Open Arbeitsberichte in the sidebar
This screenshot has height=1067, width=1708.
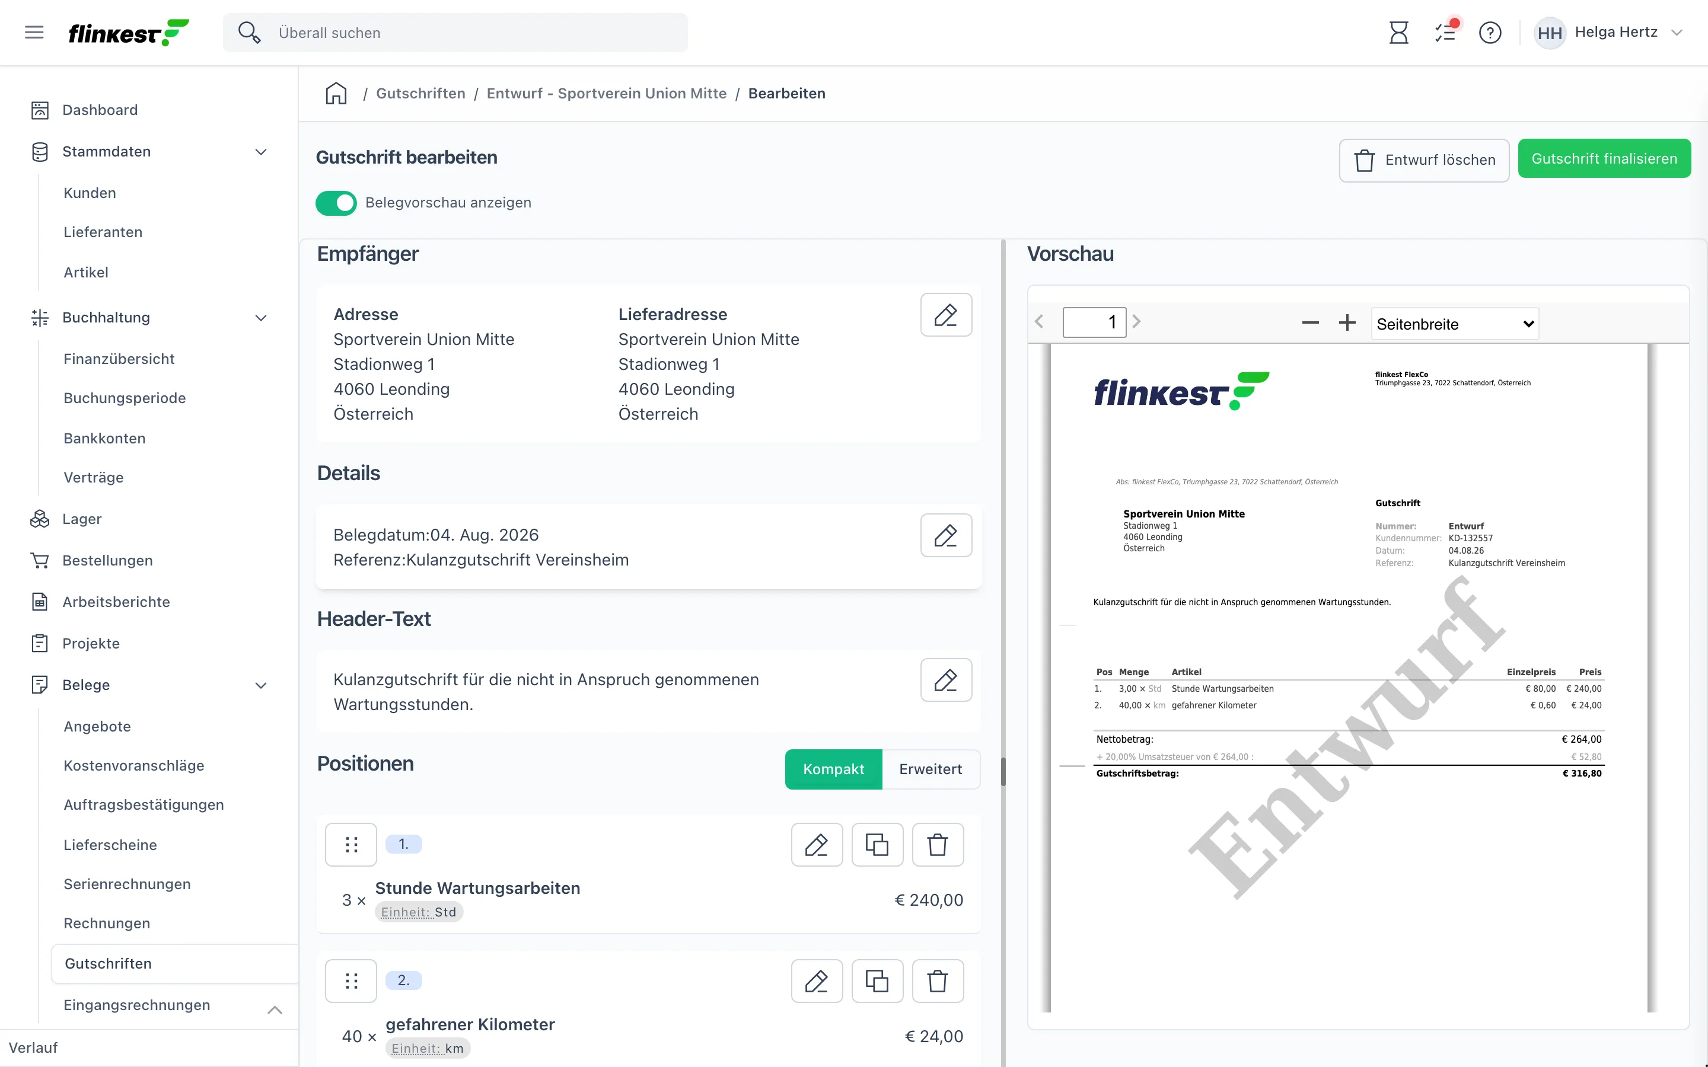116,602
